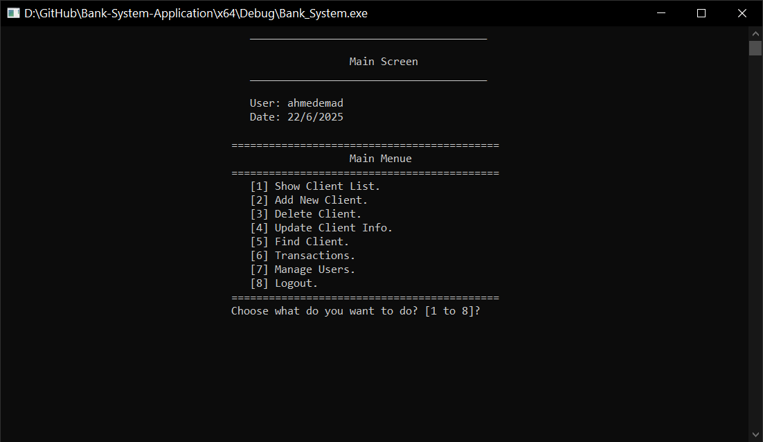Click the title bar file path text

196,13
